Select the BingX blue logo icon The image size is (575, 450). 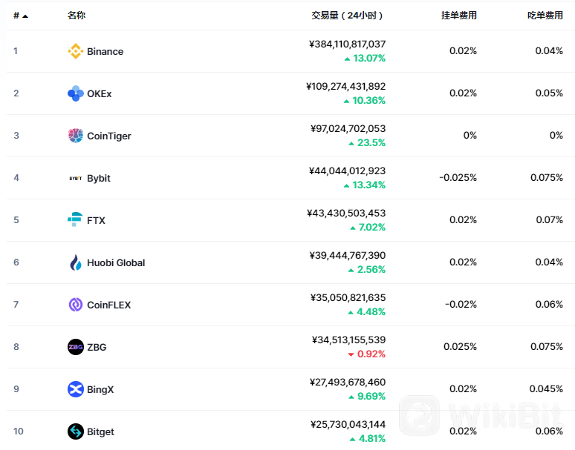(x=76, y=389)
